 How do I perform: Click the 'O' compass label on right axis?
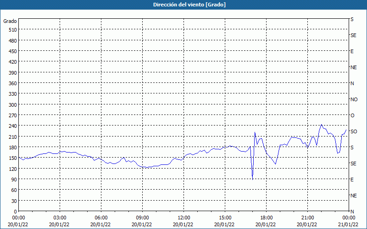(352, 115)
